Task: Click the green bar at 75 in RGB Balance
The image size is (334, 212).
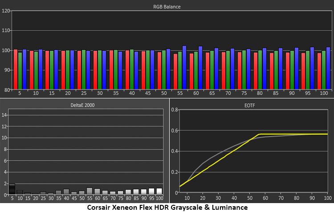Action: tap(244, 69)
